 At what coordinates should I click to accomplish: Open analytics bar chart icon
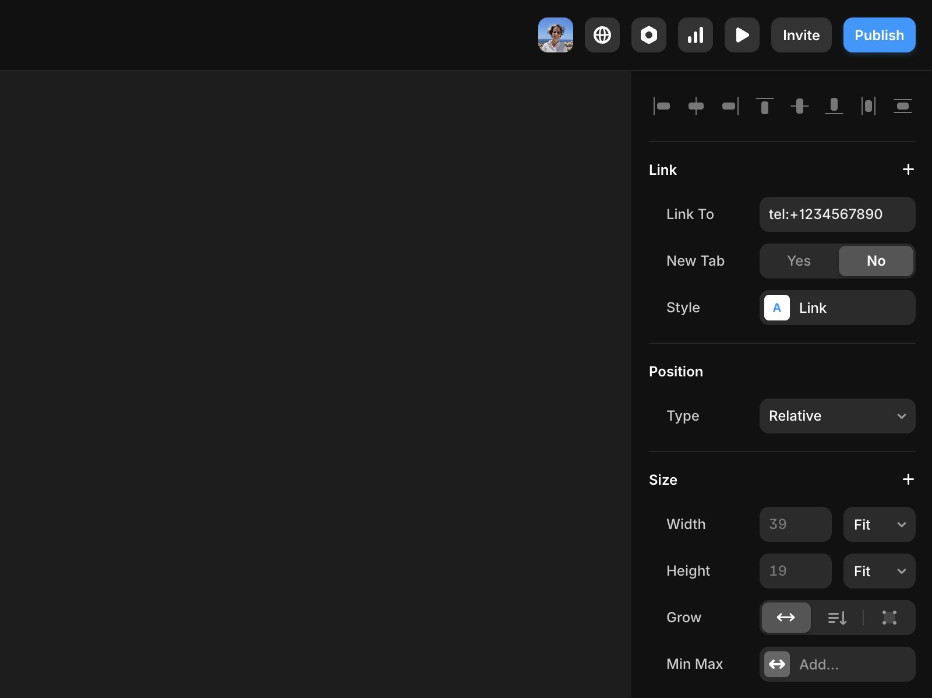[x=695, y=35]
